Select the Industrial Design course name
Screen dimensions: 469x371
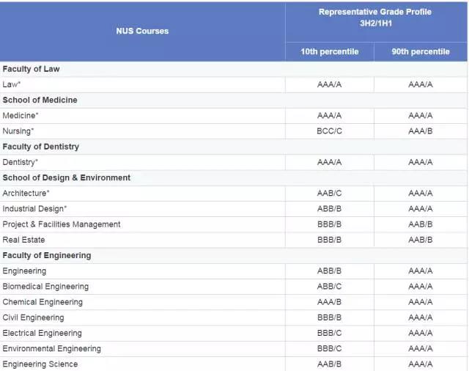click(34, 209)
